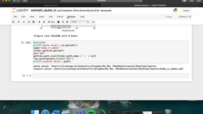Copy selected cells icon
Image resolution: width=203 pixels, height=114 pixels.
[x=29, y=22]
